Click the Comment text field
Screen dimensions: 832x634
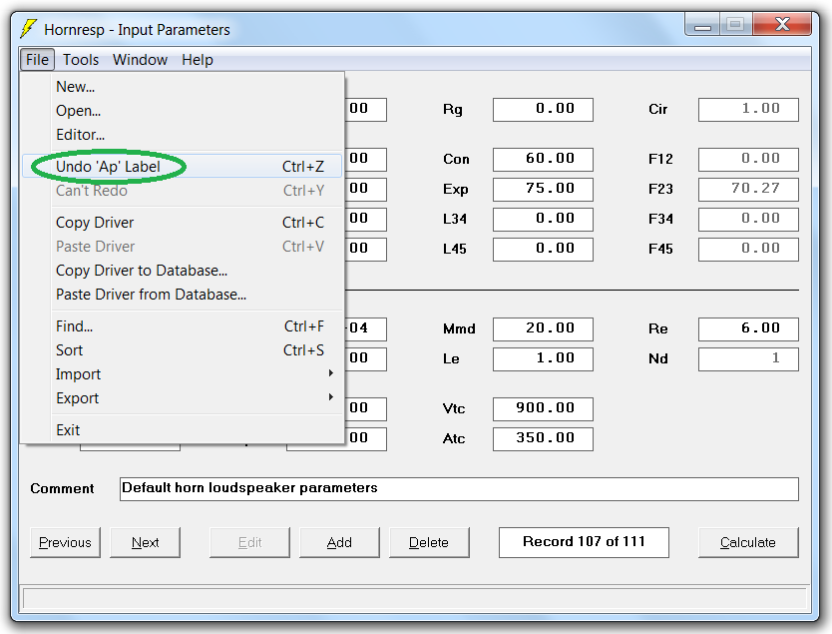pyautogui.click(x=459, y=488)
